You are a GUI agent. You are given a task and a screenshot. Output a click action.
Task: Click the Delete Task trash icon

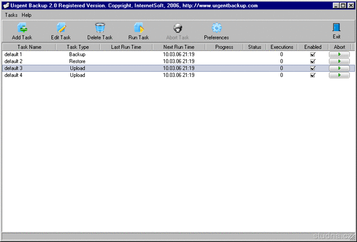(x=100, y=29)
